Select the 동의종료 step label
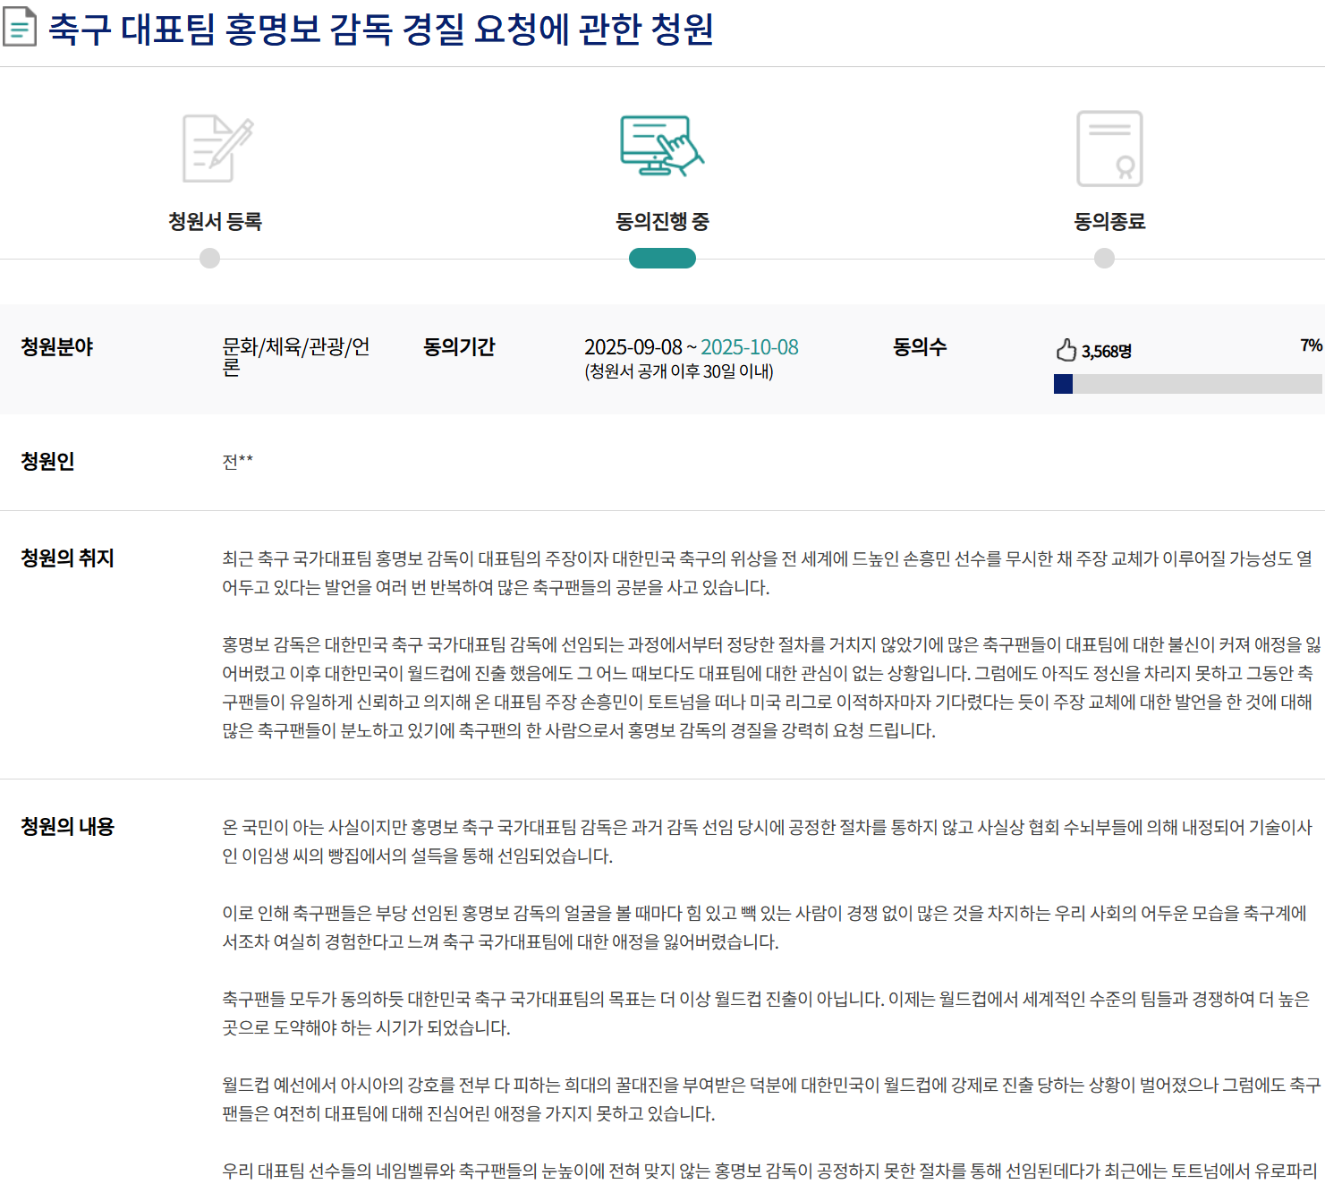The width and height of the screenshot is (1325, 1184). pyautogui.click(x=1109, y=221)
